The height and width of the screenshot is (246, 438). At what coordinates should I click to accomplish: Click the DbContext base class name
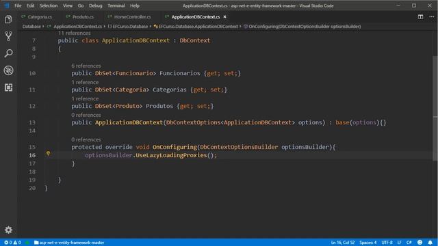194,40
